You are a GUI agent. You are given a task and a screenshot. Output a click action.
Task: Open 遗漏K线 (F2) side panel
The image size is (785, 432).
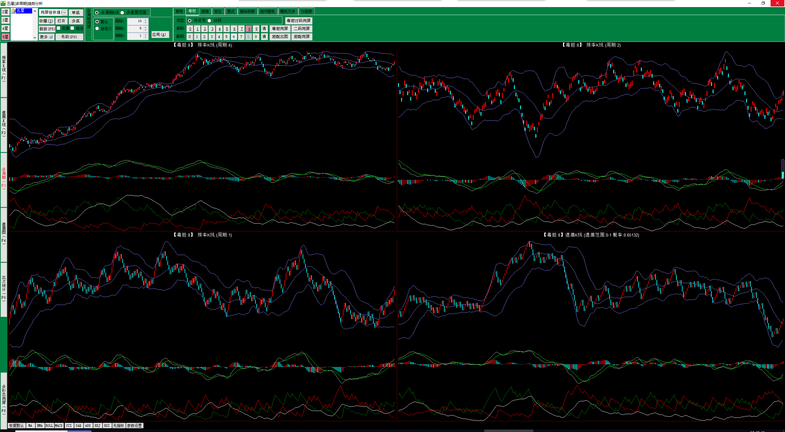[4, 124]
